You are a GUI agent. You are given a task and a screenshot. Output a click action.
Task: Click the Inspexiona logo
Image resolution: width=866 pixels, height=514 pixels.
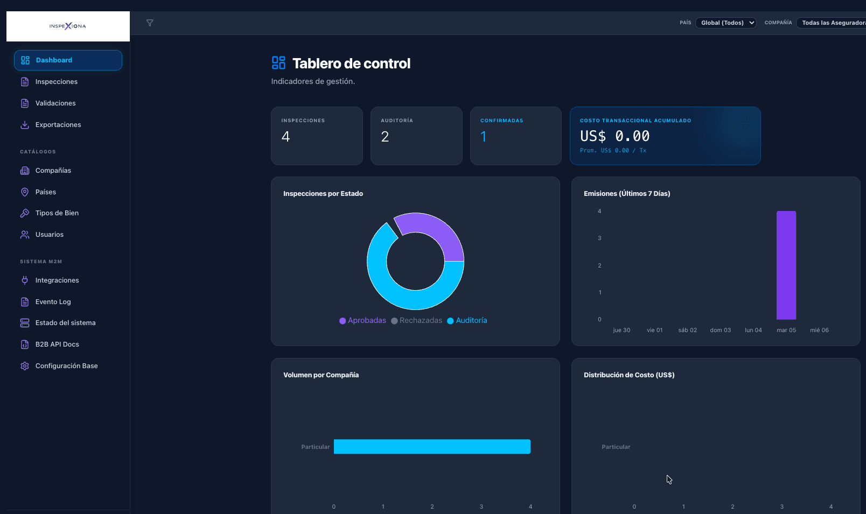coord(68,26)
